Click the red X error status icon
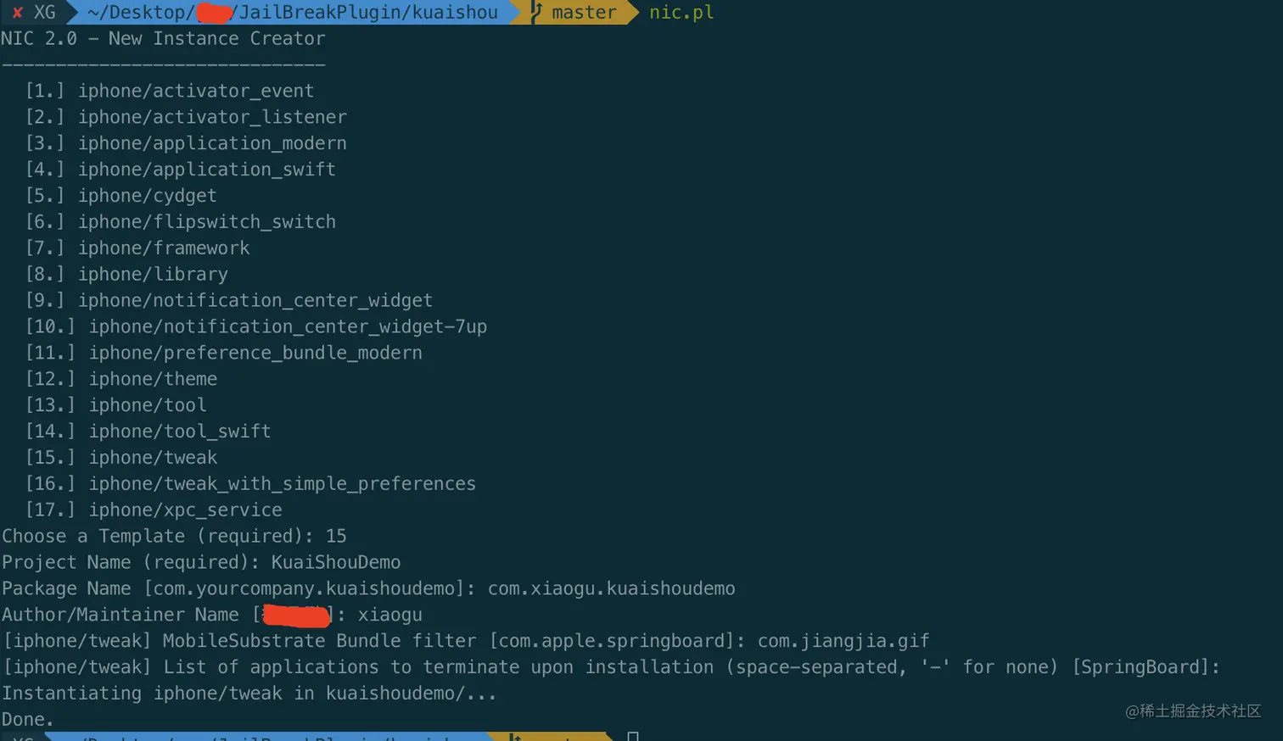 tap(17, 13)
